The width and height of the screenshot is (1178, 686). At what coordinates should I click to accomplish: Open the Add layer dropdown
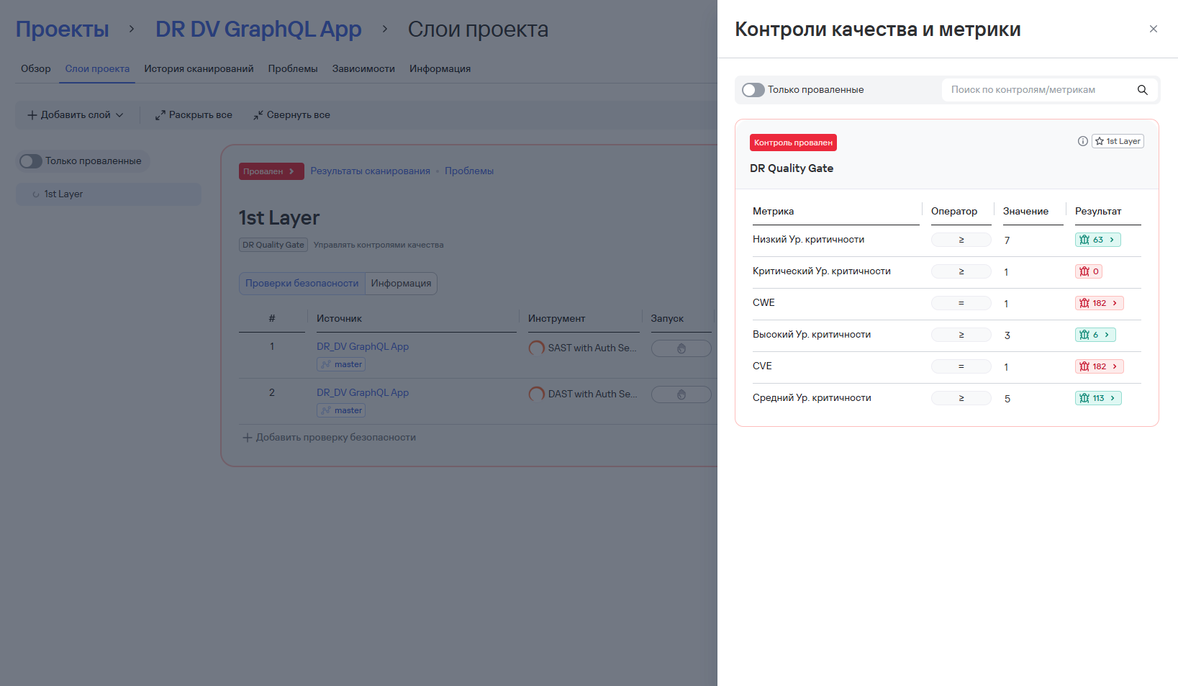(76, 115)
